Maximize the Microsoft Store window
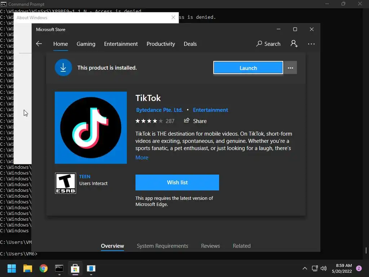The height and width of the screenshot is (277, 369). 295,29
